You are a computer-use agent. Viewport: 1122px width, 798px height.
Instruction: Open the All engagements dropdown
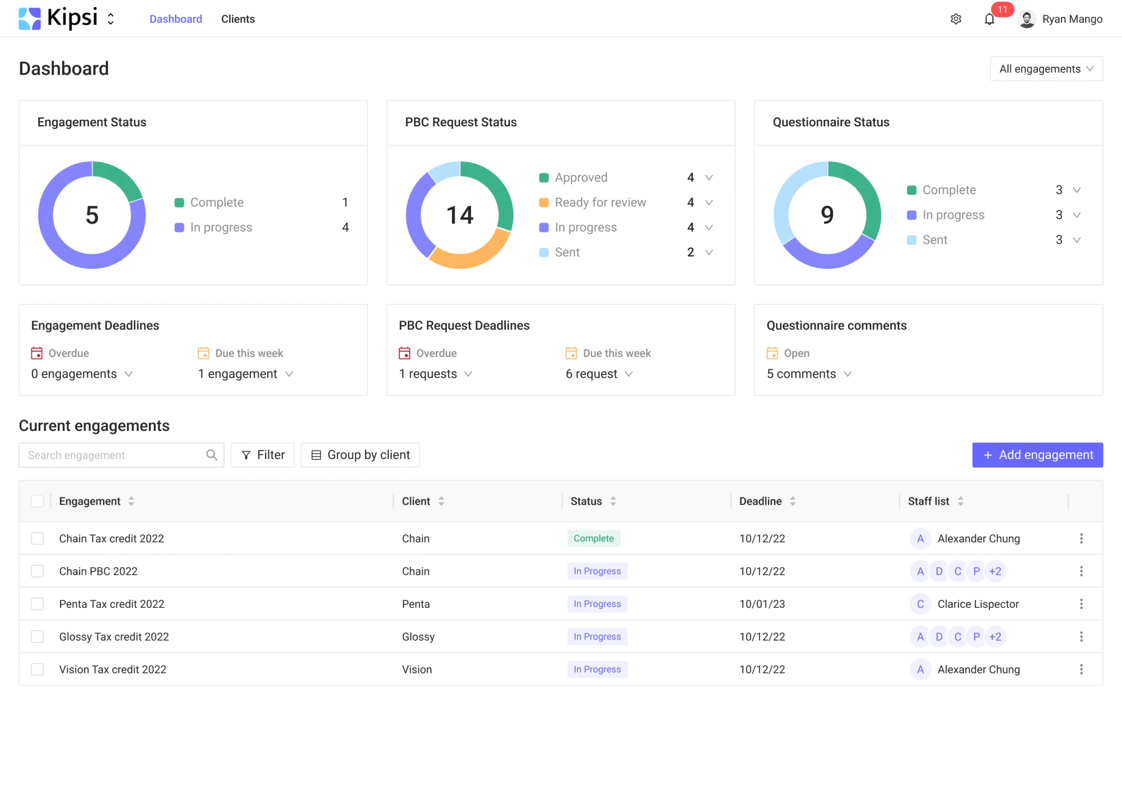click(x=1046, y=68)
